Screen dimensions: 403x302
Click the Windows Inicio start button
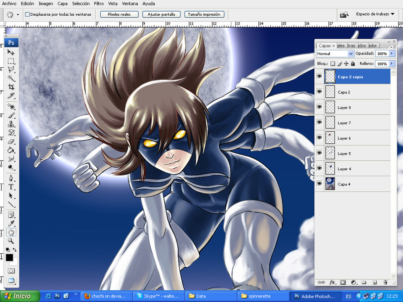point(19,296)
